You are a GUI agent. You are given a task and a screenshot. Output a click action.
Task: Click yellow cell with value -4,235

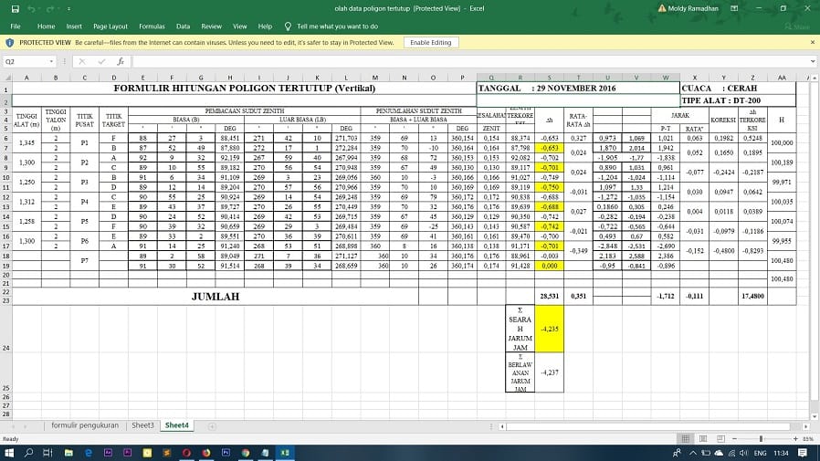(x=549, y=330)
